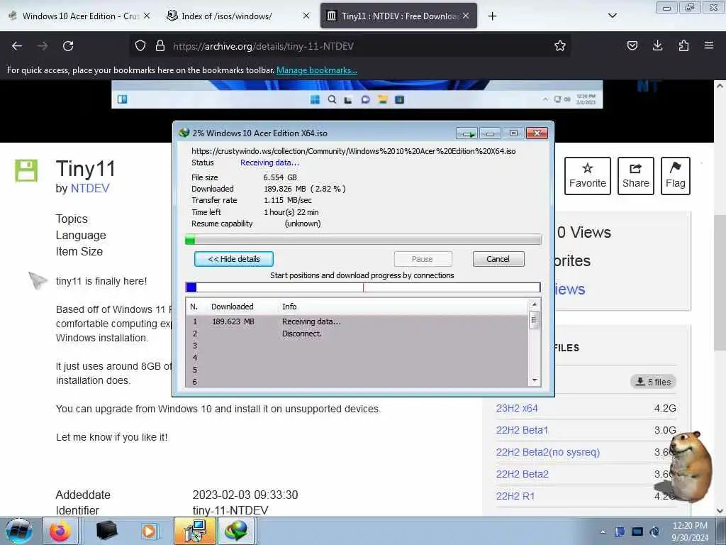Screen dimensions: 726x545
Task: Open the 23H2 x64 download link
Action: click(517, 408)
